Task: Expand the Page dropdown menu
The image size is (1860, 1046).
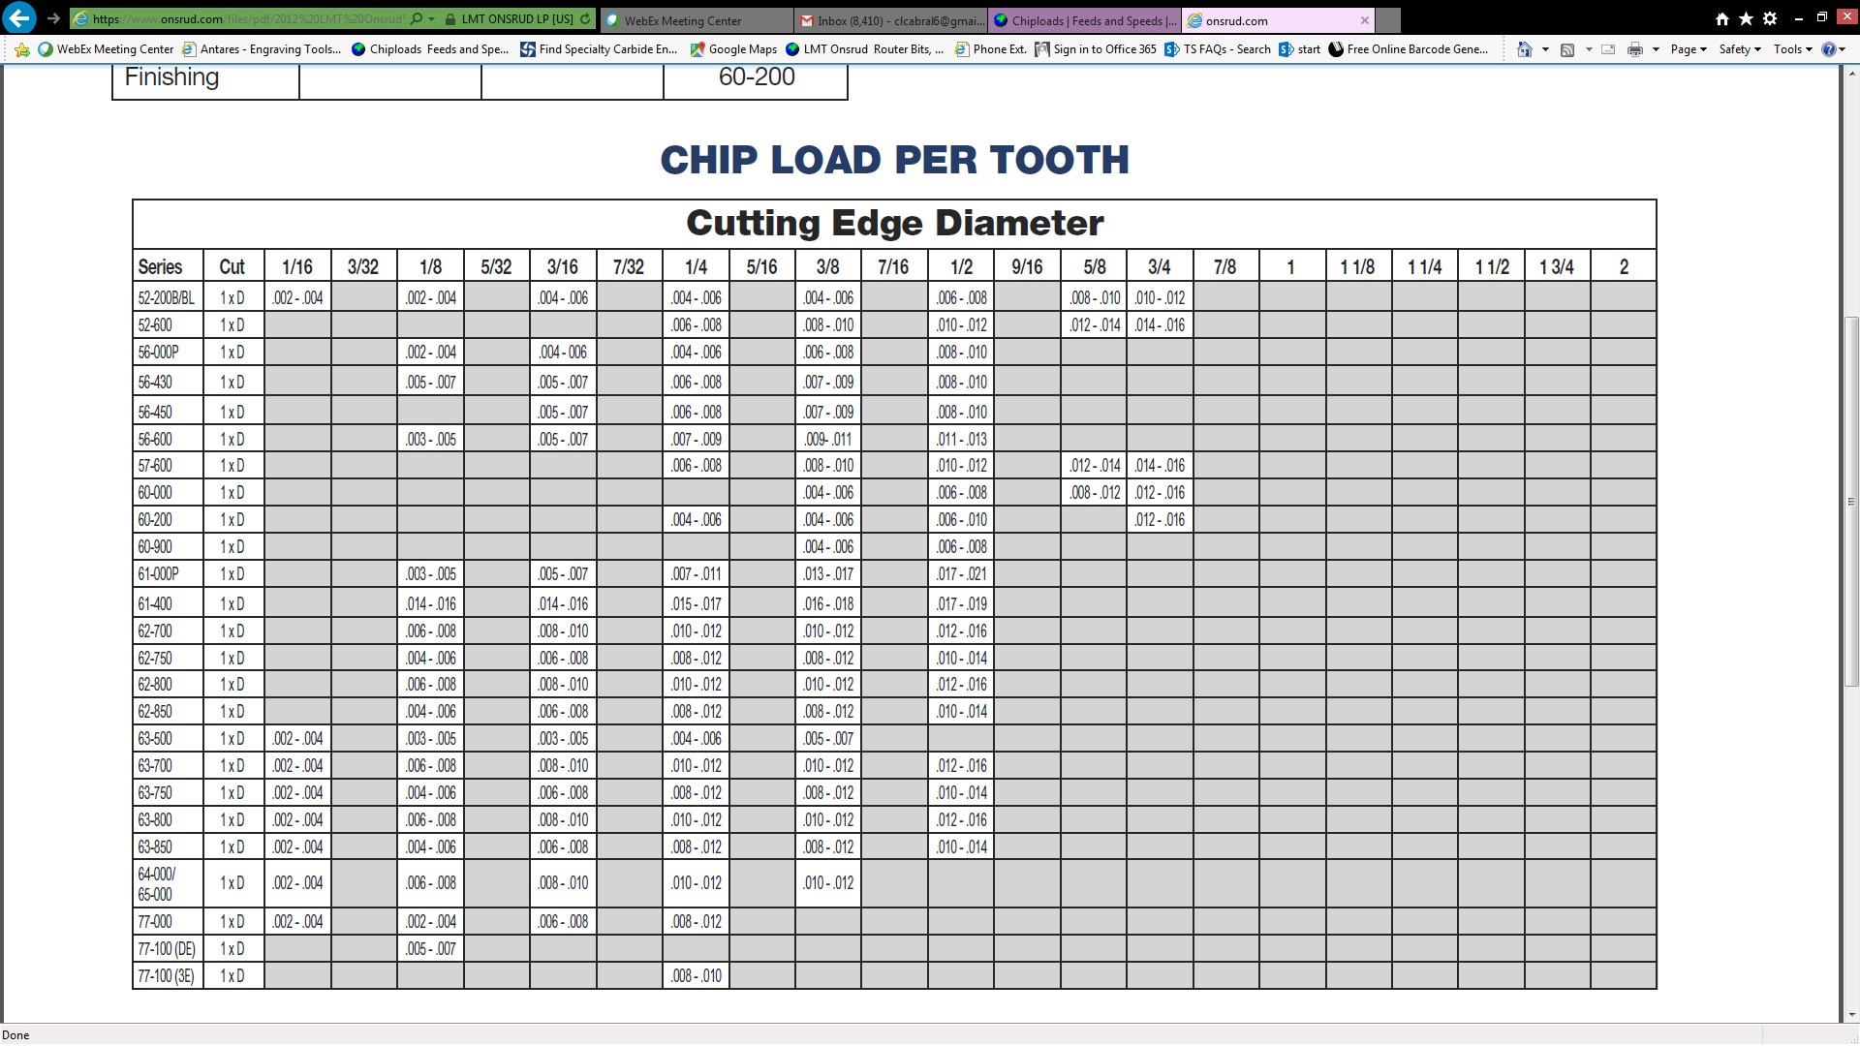Action: point(1689,49)
